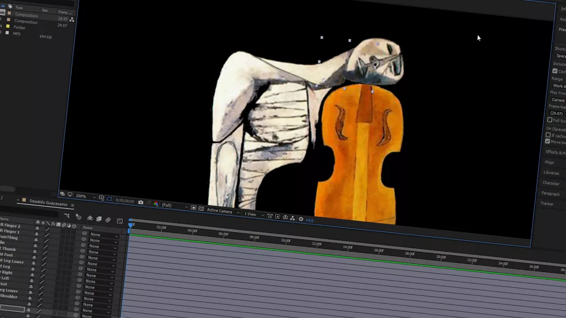Click the reset exposure icon near +0.0
566x318 pixels.
(x=301, y=219)
